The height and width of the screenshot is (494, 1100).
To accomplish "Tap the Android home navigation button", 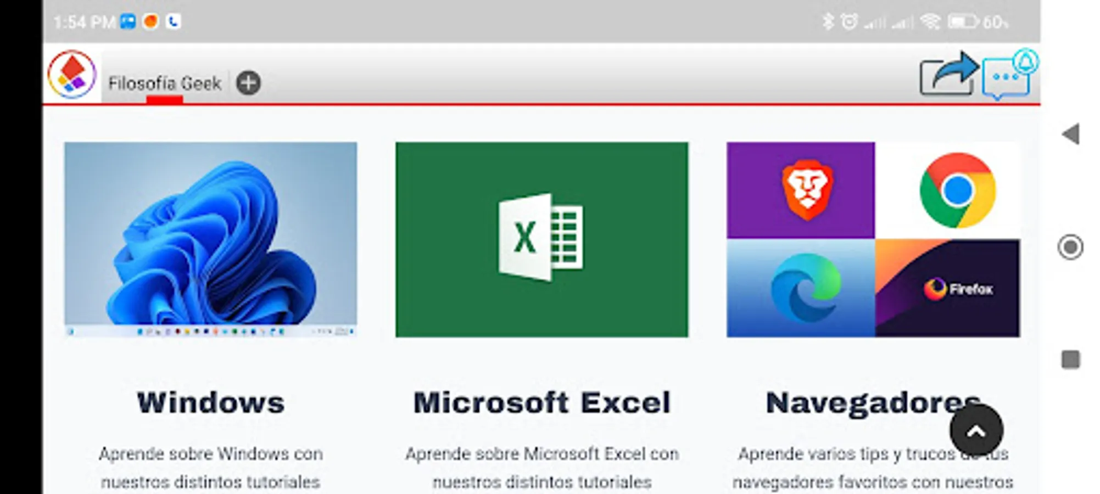I will coord(1070,247).
